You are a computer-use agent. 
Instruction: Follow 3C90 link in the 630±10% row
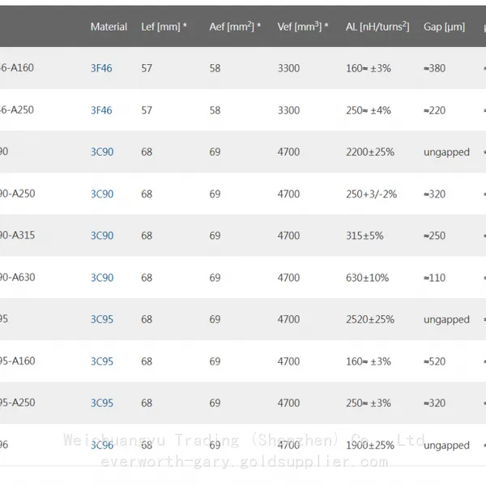102,278
